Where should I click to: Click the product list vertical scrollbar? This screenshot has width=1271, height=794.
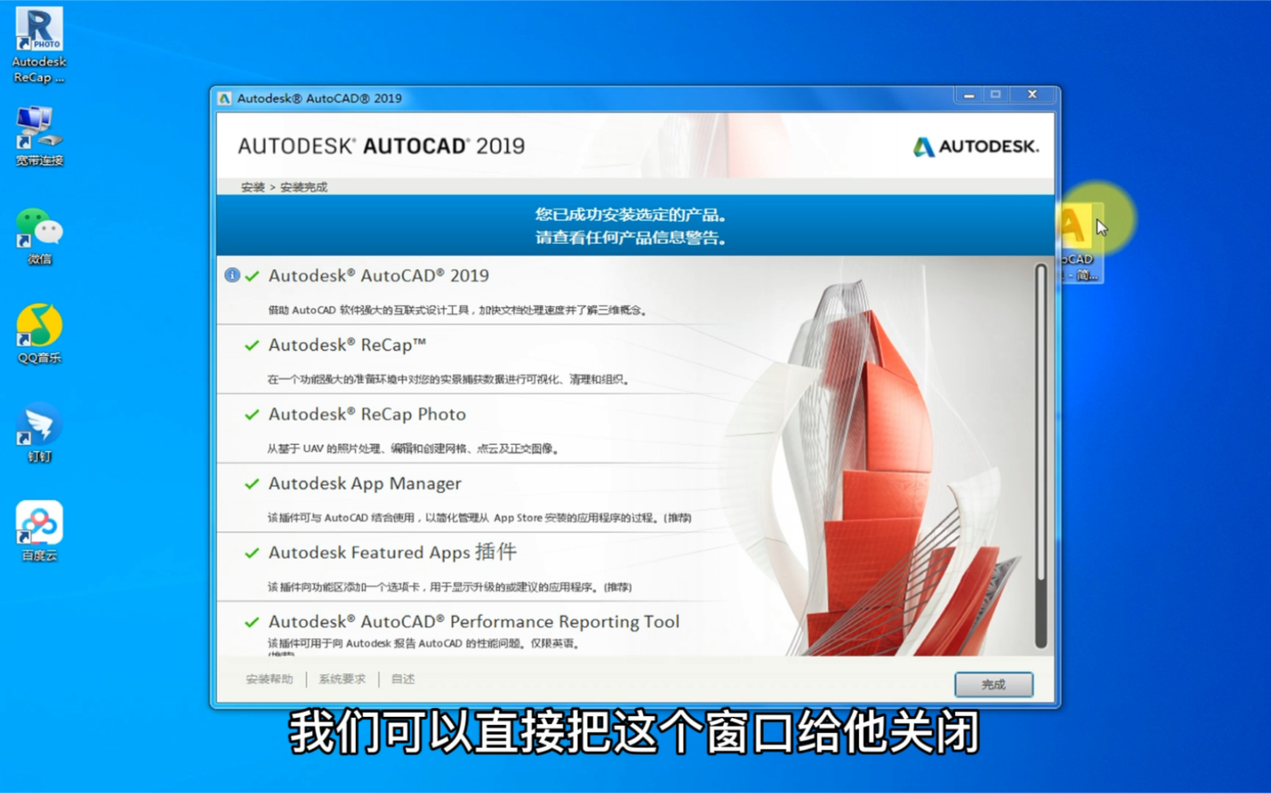click(1040, 455)
